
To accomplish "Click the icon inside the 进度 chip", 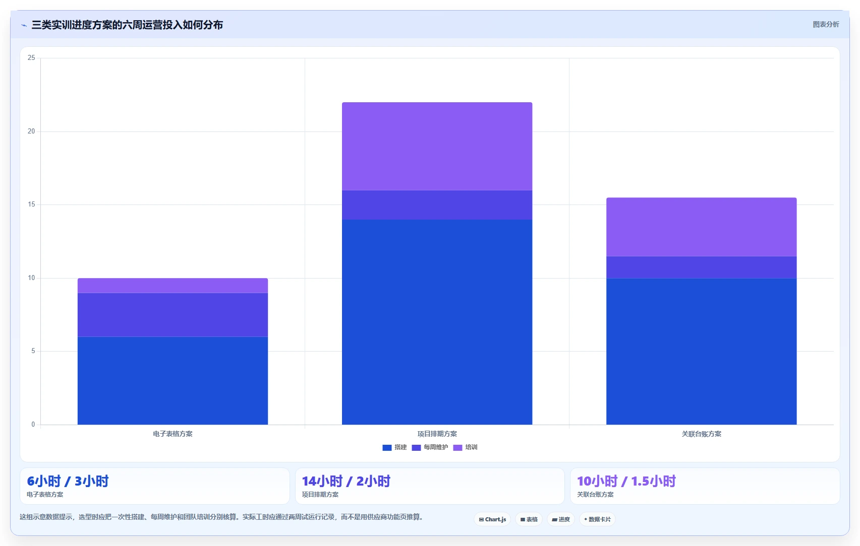I will click(x=555, y=519).
